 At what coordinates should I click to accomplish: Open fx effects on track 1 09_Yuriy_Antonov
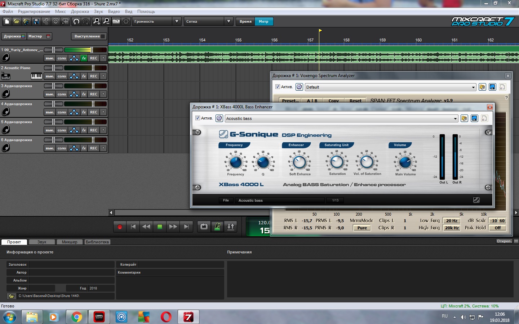click(x=84, y=58)
